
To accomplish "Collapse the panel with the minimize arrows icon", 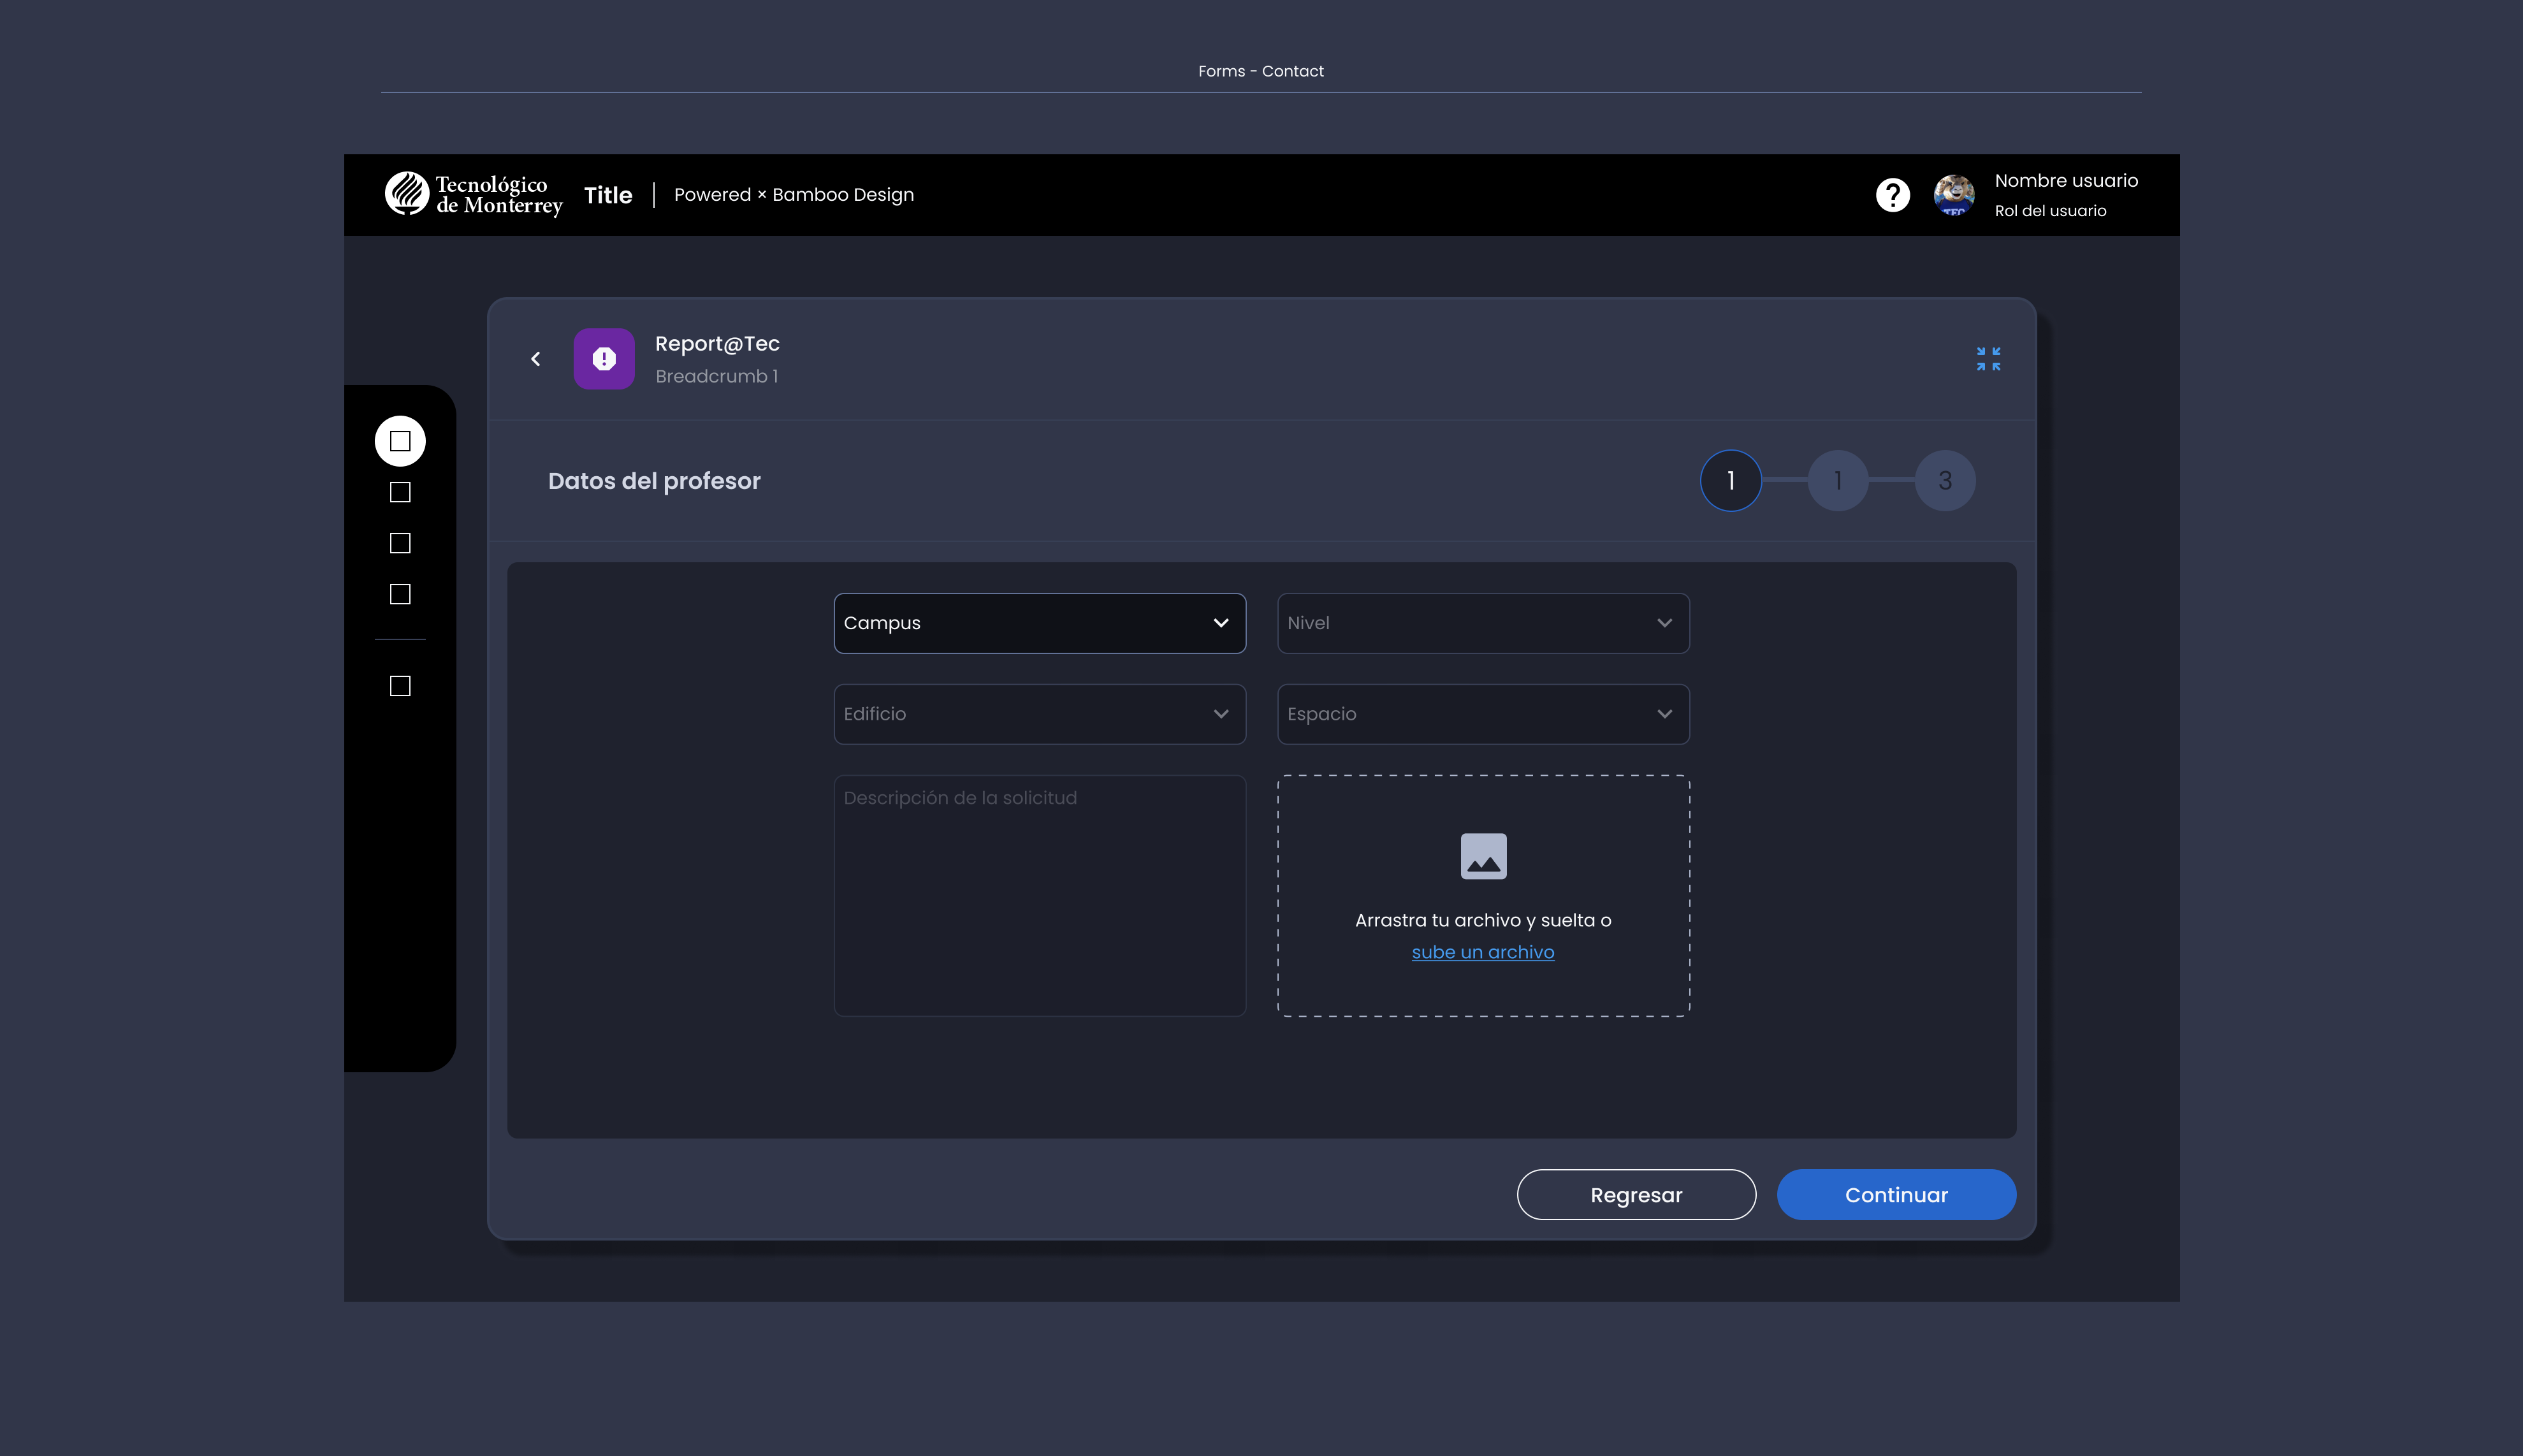I will pyautogui.click(x=1988, y=359).
